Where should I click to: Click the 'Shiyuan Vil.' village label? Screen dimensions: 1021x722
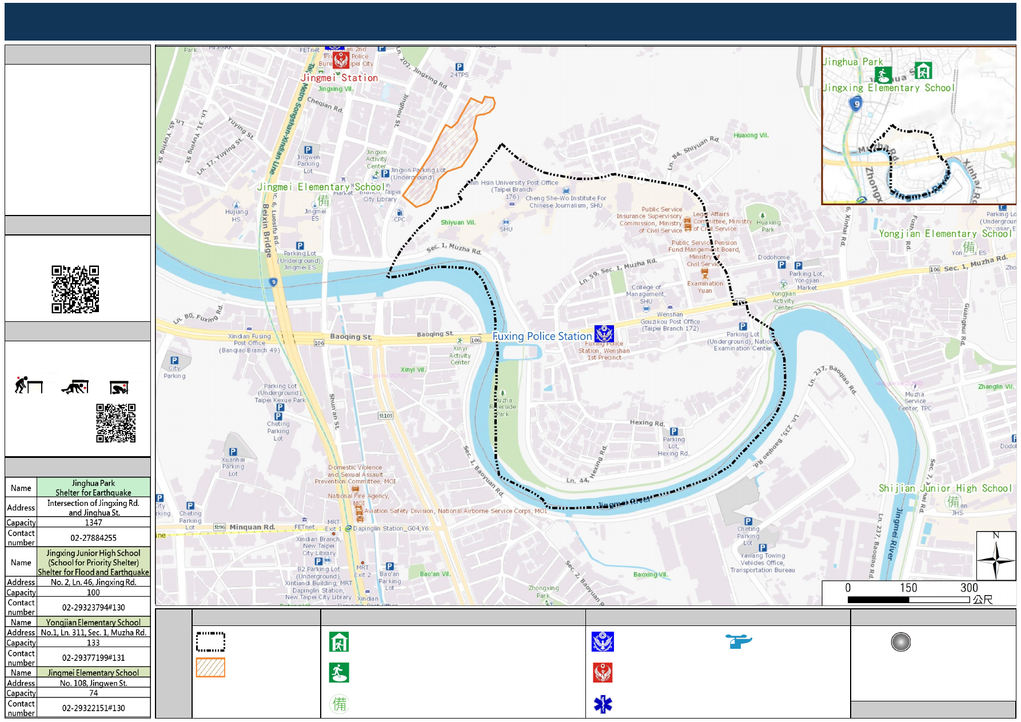(x=458, y=222)
